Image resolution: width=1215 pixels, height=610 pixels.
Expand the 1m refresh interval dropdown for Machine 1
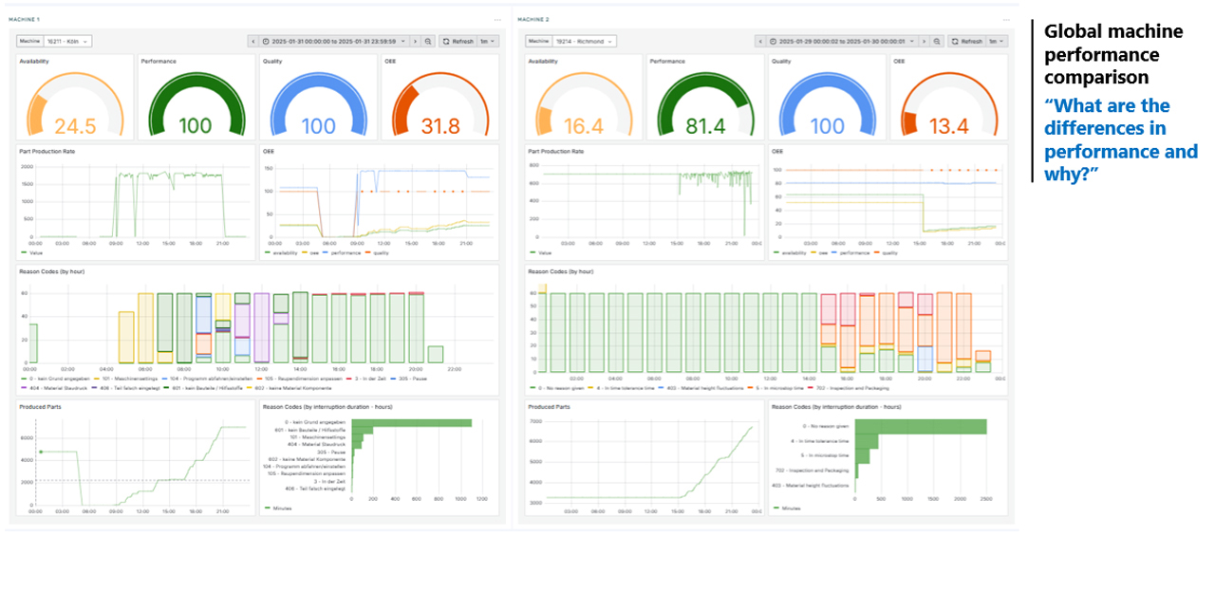coord(487,42)
